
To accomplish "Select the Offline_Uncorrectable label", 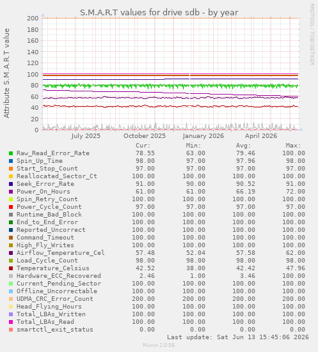I will click(57, 291).
